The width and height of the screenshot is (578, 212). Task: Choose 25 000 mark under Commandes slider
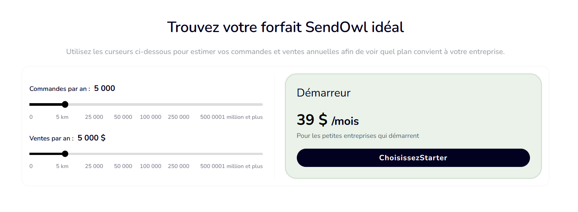coord(94,117)
